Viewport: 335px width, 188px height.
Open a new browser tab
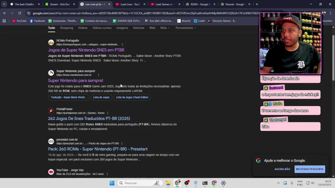pyautogui.click(x=257, y=4)
